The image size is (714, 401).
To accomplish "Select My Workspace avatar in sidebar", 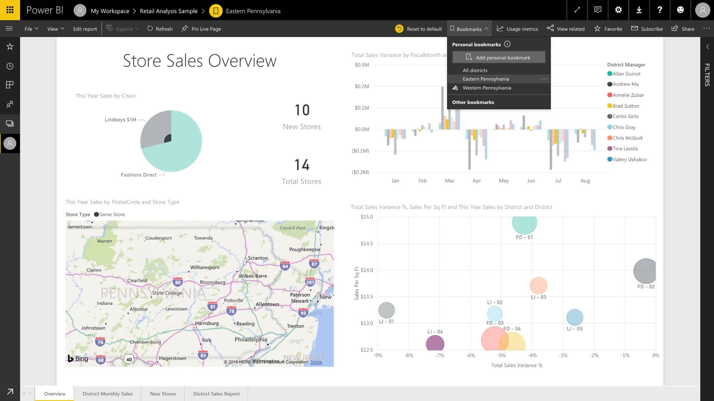I will click(x=10, y=143).
